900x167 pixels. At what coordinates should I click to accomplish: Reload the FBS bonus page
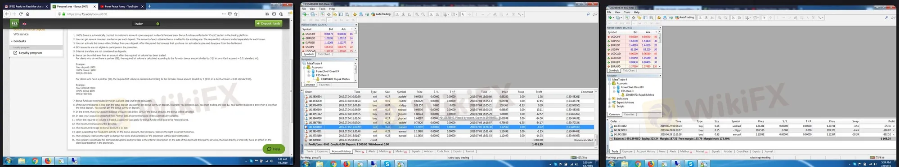[x=21, y=14]
